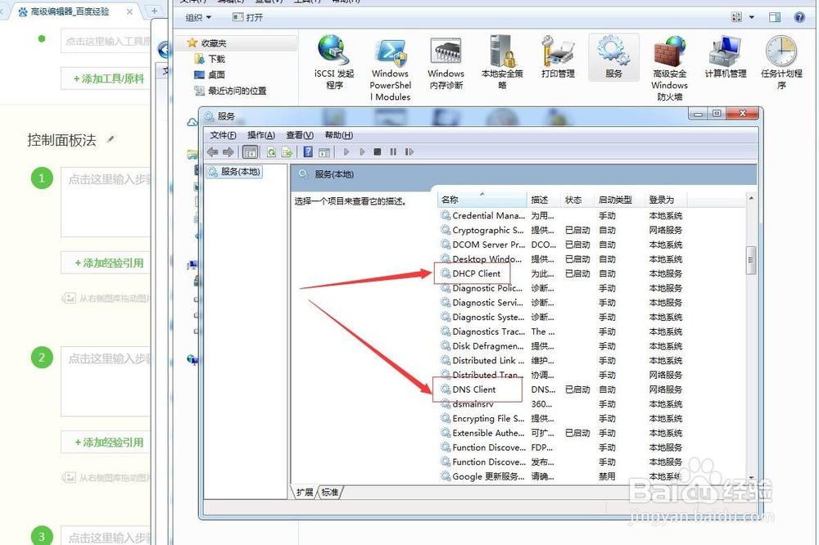Sort by 名称 column header
This screenshot has width=819, height=545.
tap(482, 200)
